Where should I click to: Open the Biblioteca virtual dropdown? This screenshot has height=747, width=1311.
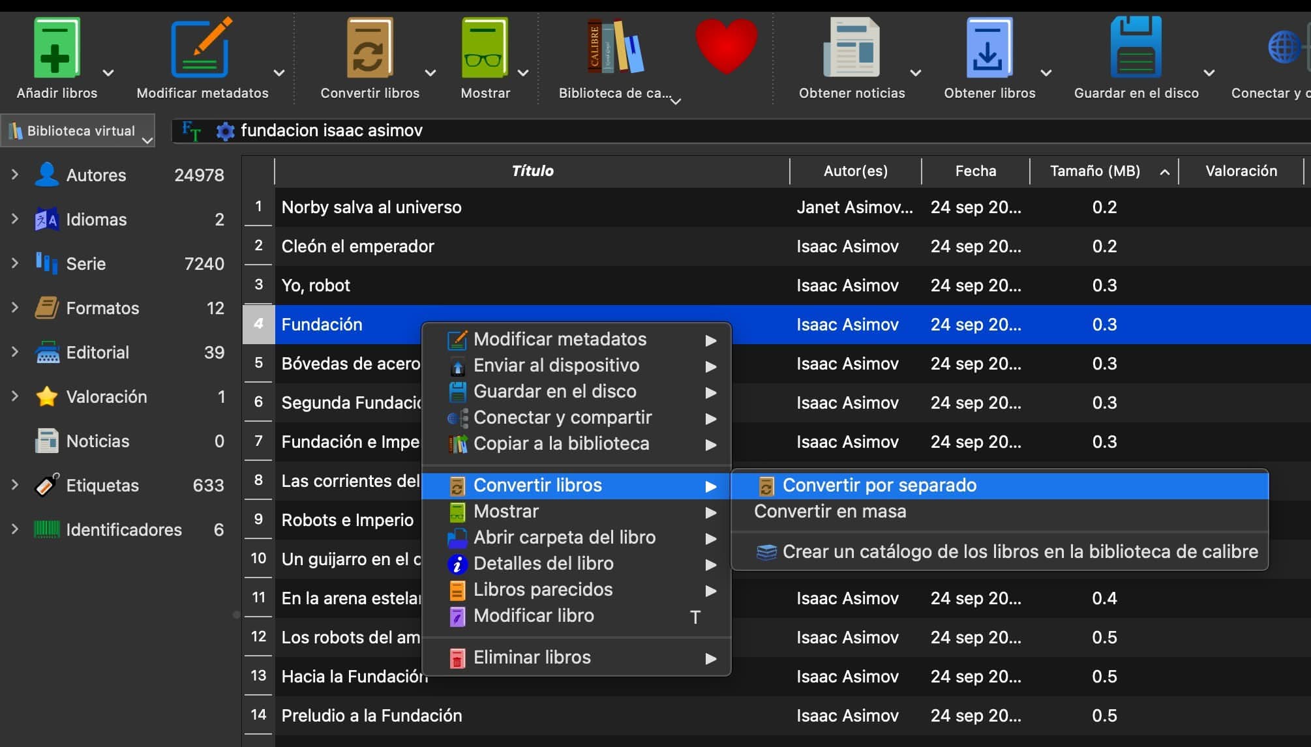pos(78,130)
